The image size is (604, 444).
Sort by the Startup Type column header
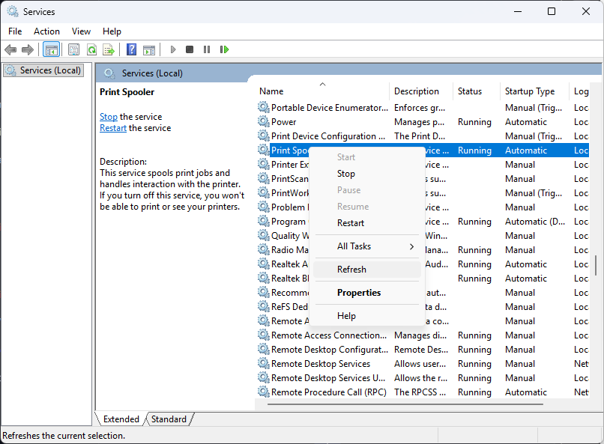click(x=530, y=91)
